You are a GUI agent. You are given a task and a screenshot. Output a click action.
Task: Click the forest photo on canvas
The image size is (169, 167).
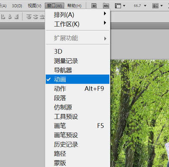coord(140,113)
